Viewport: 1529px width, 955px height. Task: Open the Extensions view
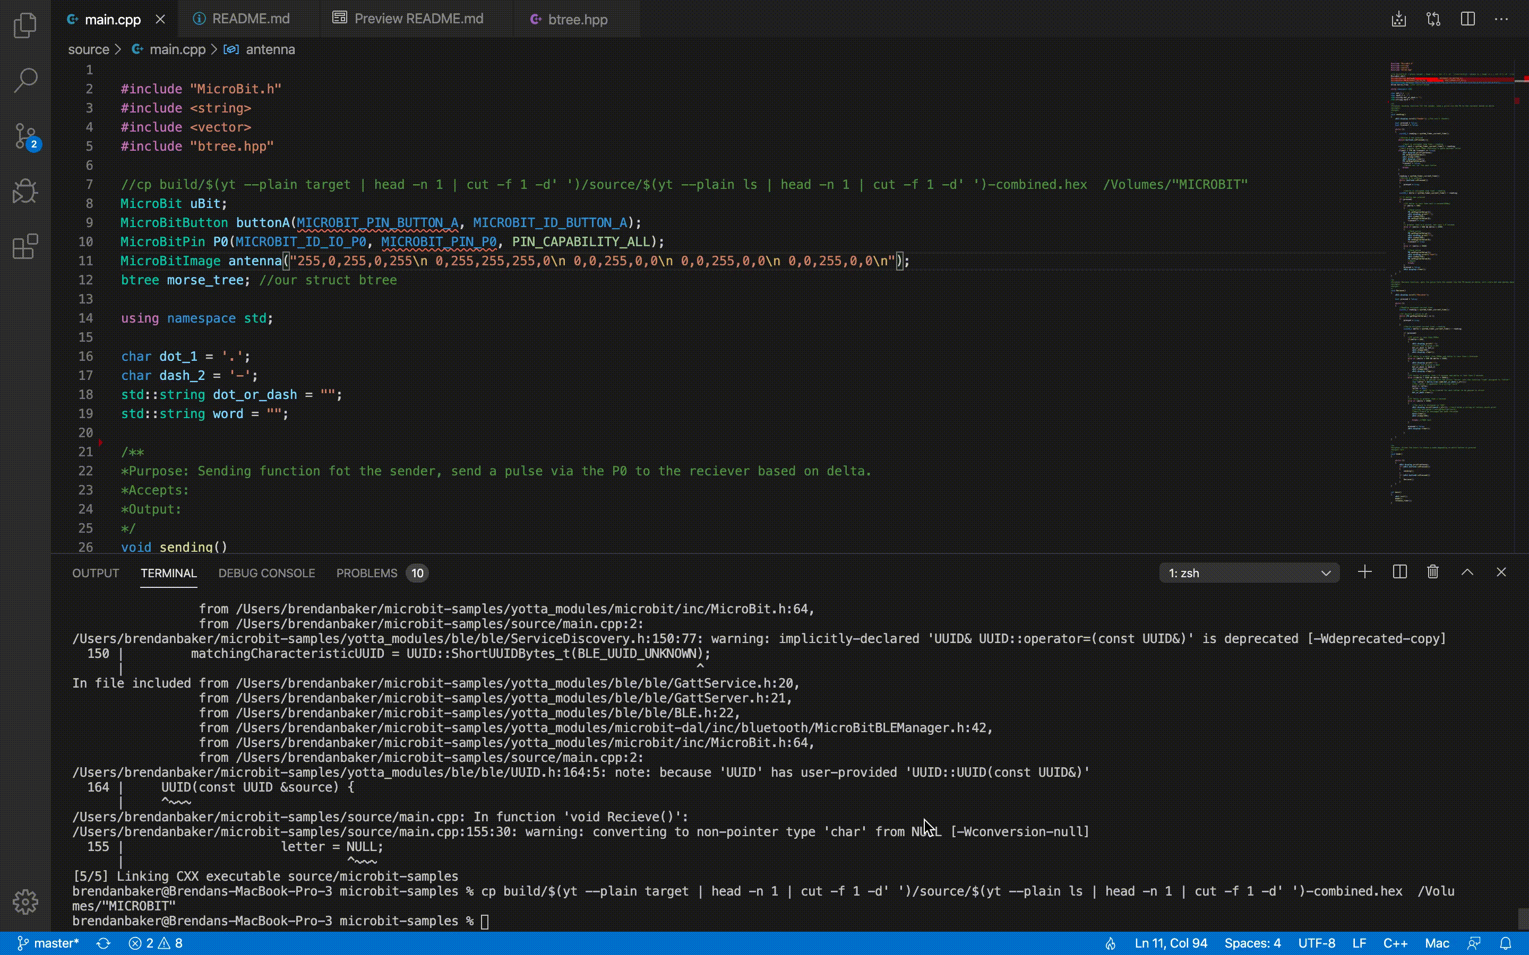(x=25, y=246)
